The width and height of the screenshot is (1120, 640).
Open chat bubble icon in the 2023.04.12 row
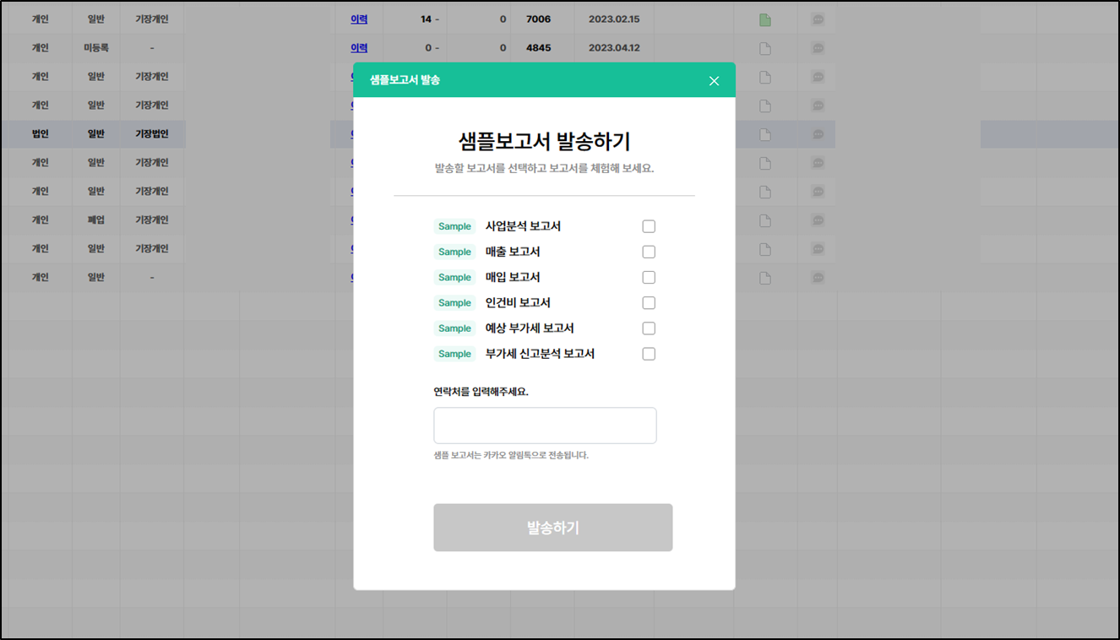coord(818,48)
